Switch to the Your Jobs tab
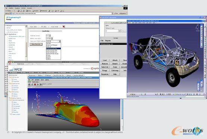This screenshot has height=139, width=207. (x=33, y=26)
